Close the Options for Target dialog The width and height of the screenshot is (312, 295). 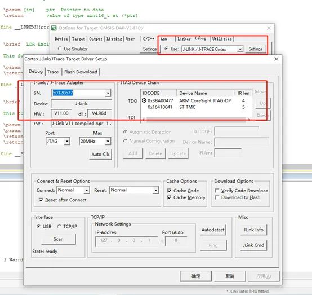pos(269,28)
